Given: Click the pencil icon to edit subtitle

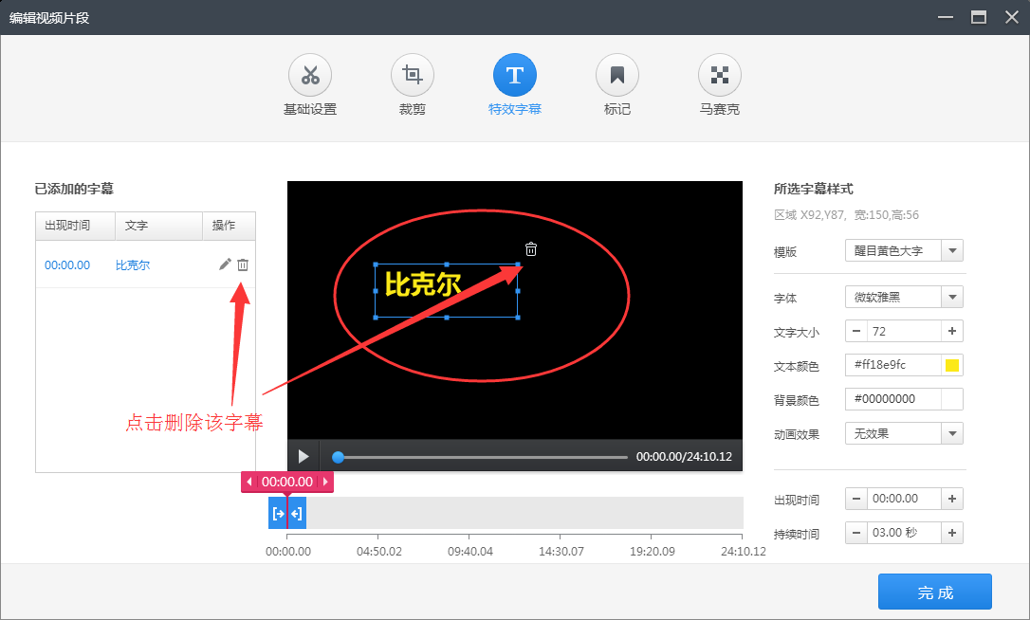Looking at the screenshot, I should [x=224, y=264].
